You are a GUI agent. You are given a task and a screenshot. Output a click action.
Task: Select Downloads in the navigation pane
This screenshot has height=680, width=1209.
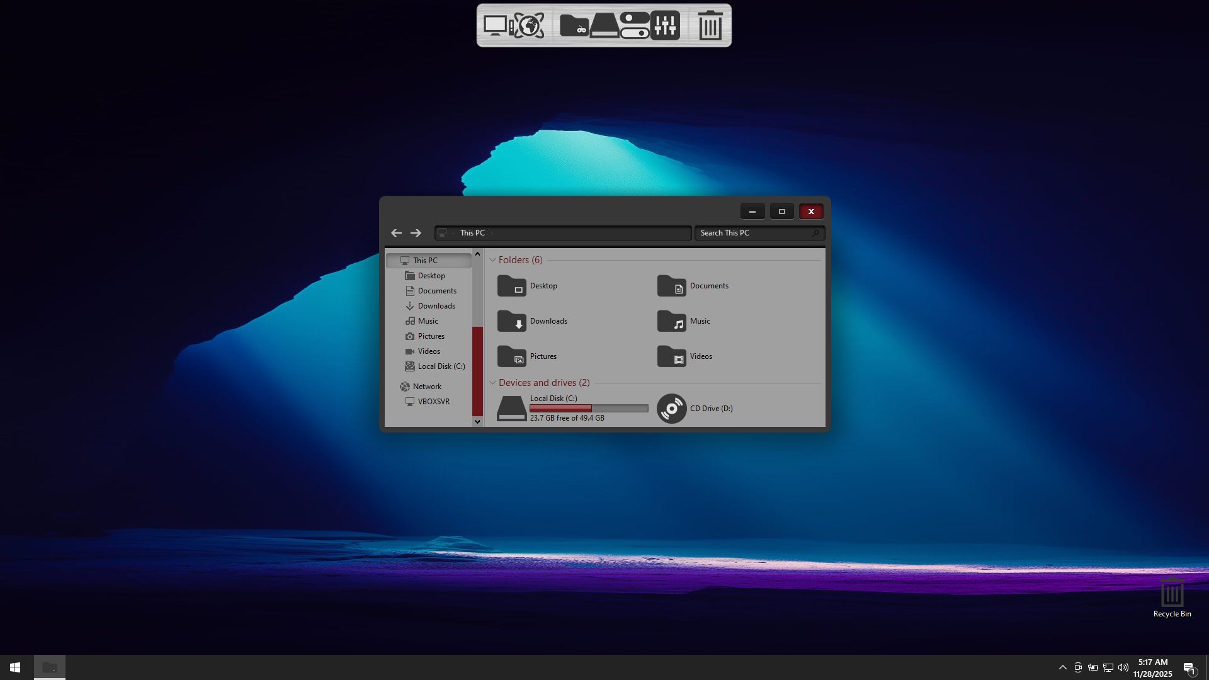[x=436, y=306]
